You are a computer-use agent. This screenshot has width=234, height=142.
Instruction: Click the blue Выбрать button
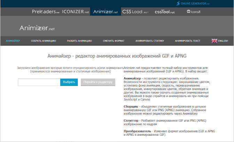(69, 82)
